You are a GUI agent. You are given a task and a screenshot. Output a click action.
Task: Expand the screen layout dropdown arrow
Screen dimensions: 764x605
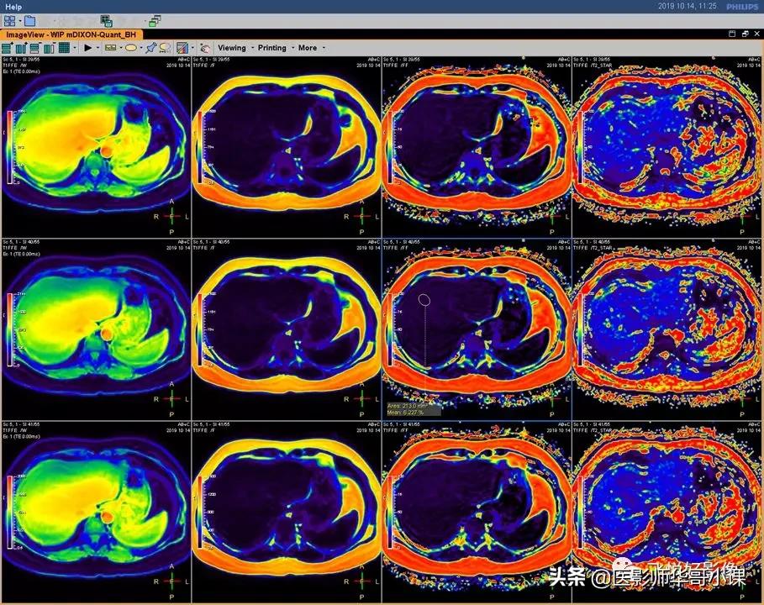(x=20, y=20)
